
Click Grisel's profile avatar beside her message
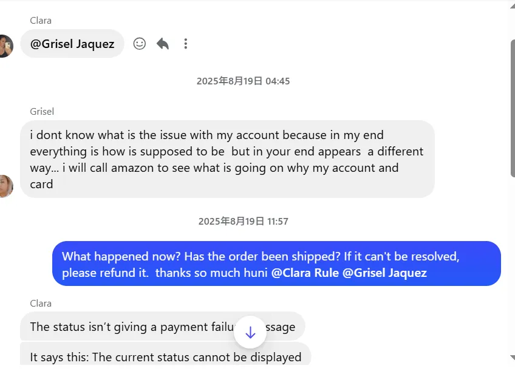pos(5,186)
